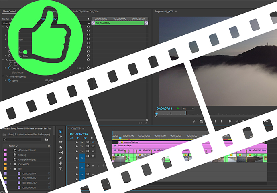
Task: Select the Hand tool
Action: tap(61, 163)
